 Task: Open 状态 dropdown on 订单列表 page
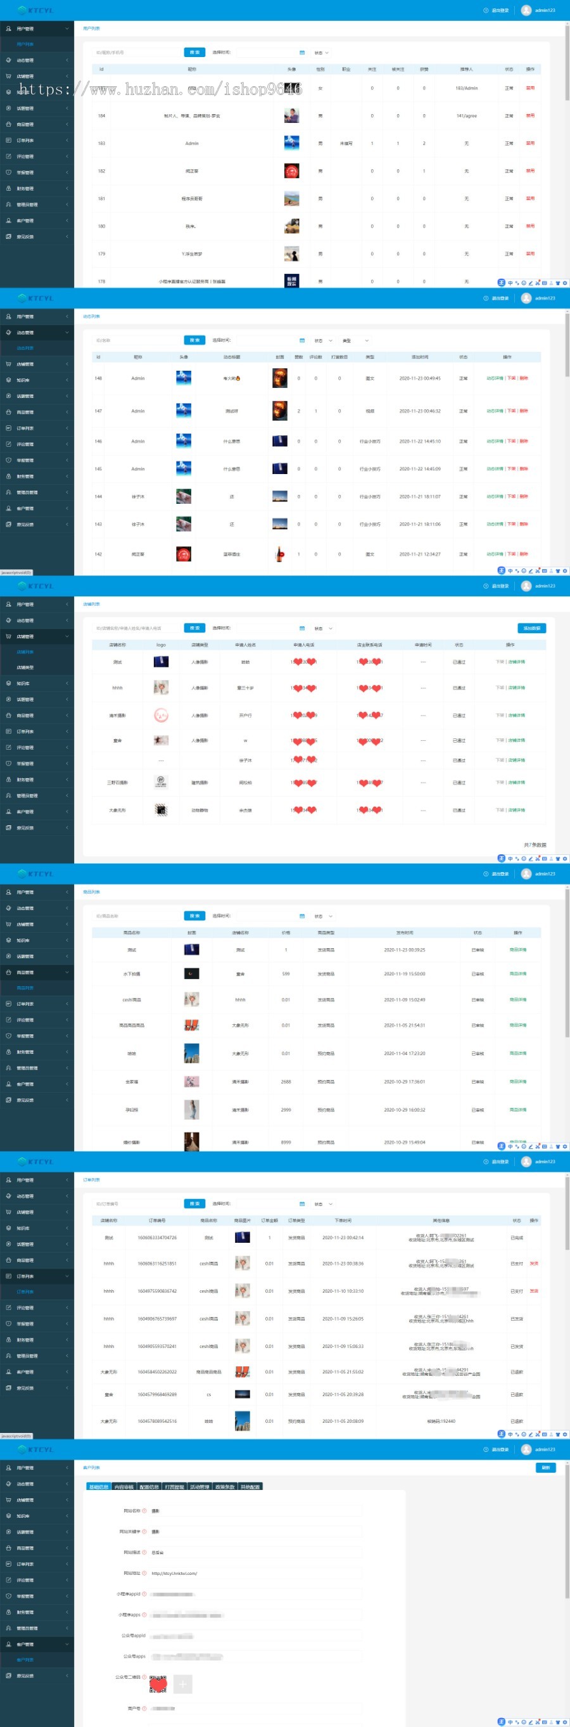324,1204
